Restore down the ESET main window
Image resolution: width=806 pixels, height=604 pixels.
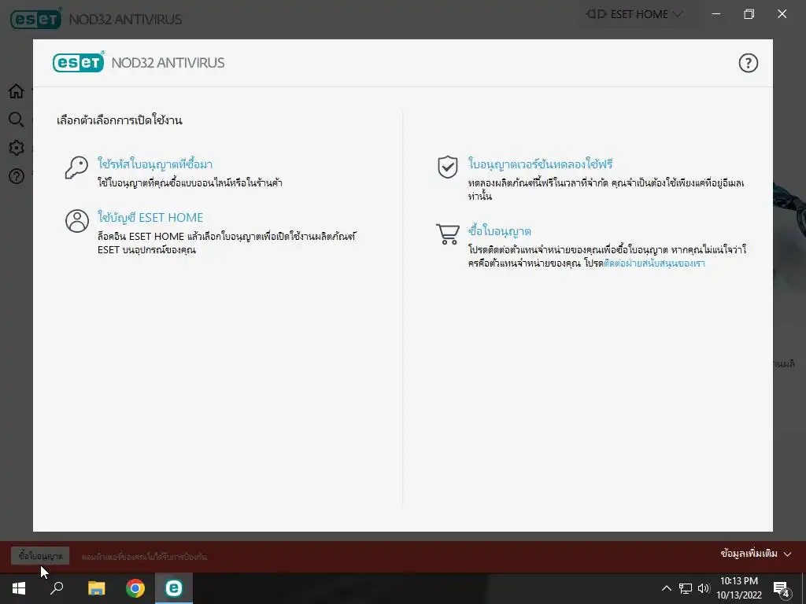point(749,14)
